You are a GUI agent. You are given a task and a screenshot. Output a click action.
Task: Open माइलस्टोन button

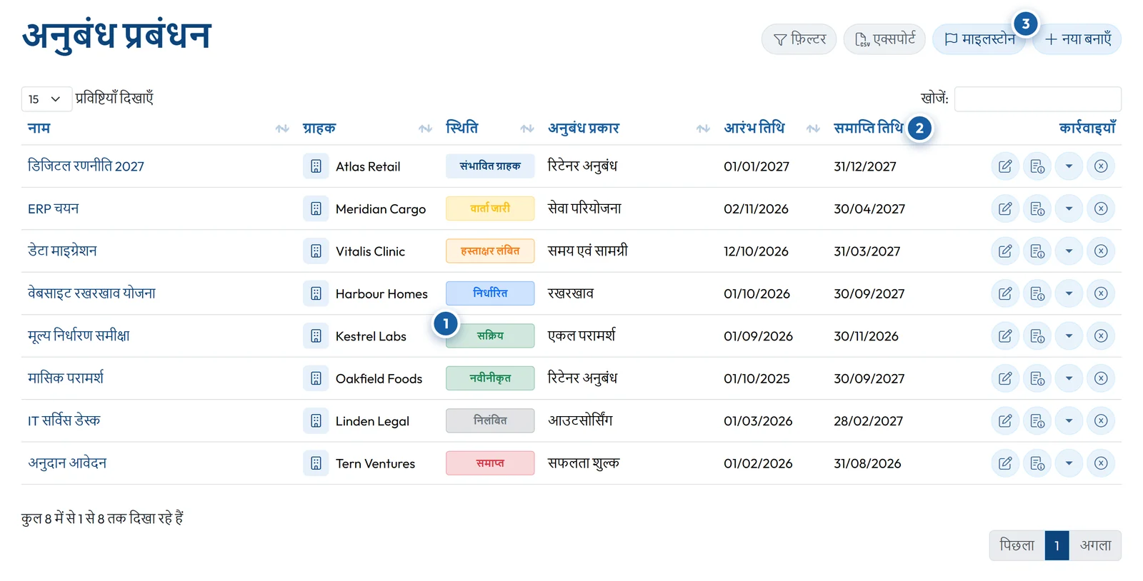point(979,39)
